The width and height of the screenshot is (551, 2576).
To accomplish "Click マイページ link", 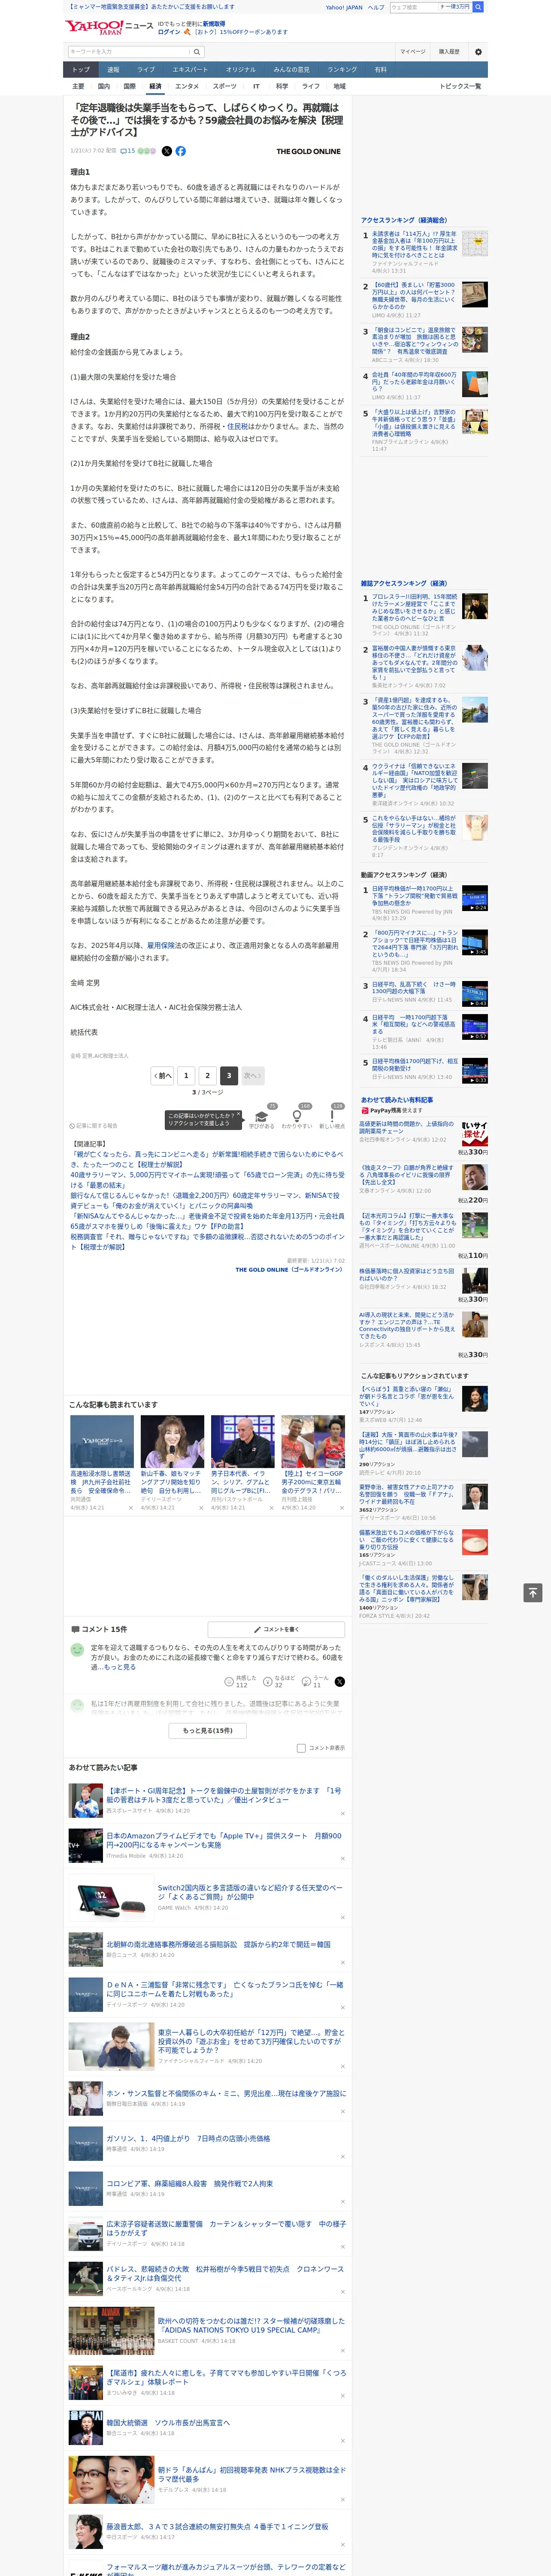I will [412, 51].
